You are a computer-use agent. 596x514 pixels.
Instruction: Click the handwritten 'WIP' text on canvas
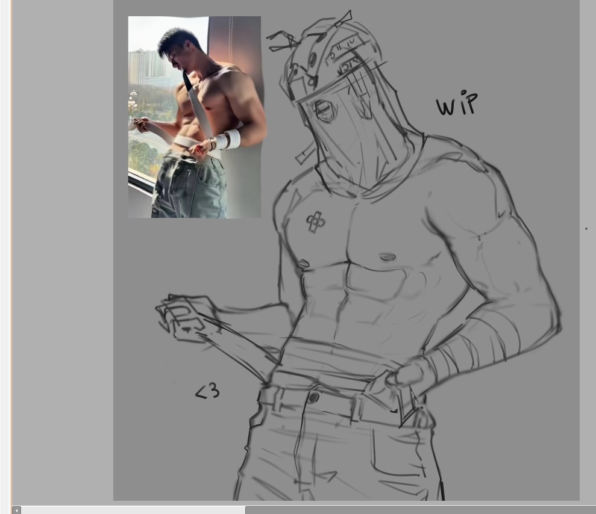(x=457, y=103)
